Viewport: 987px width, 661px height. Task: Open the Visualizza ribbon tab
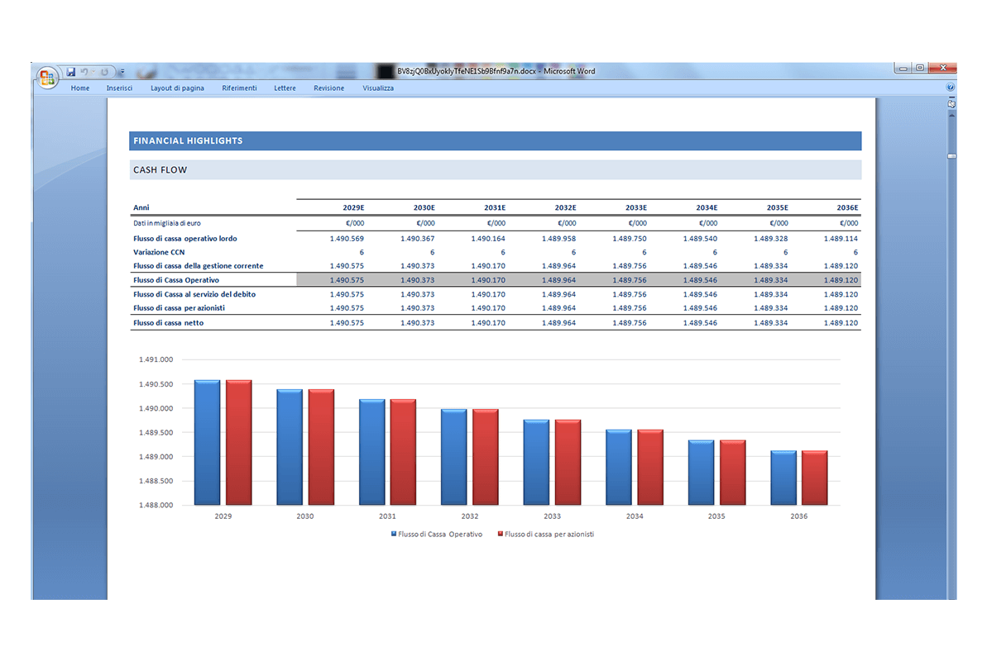(x=378, y=88)
